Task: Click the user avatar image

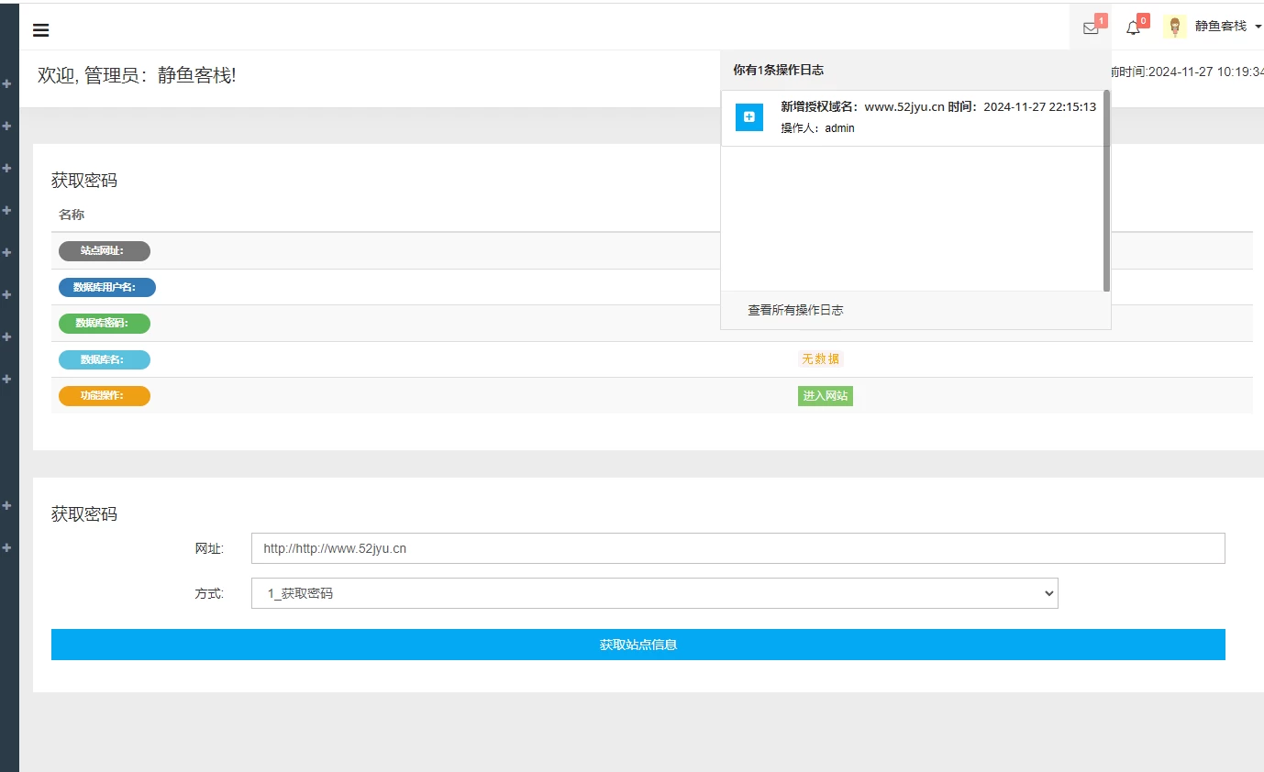Action: (x=1174, y=27)
